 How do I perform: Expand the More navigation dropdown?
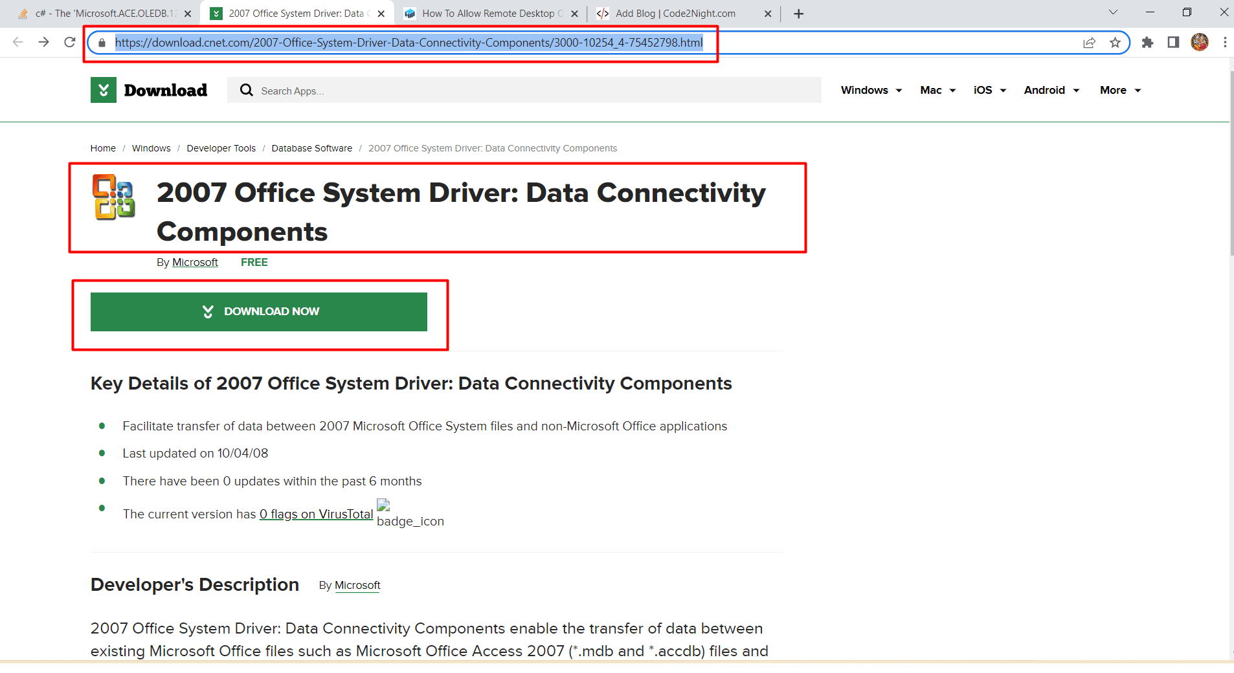(1118, 90)
